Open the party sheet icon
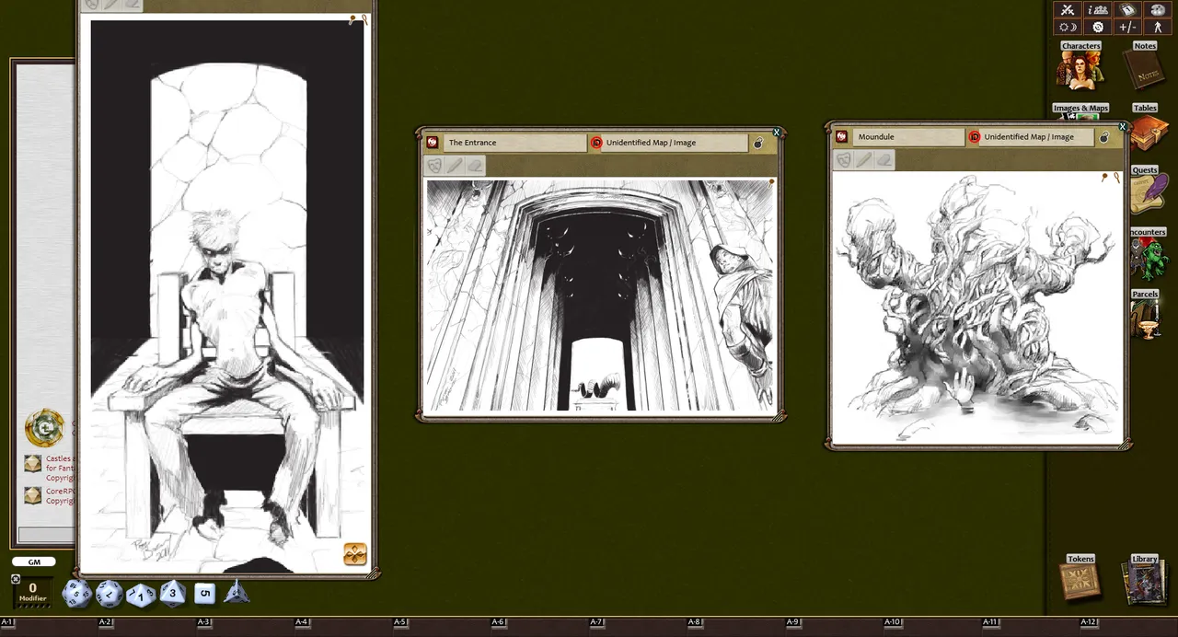 (1098, 9)
